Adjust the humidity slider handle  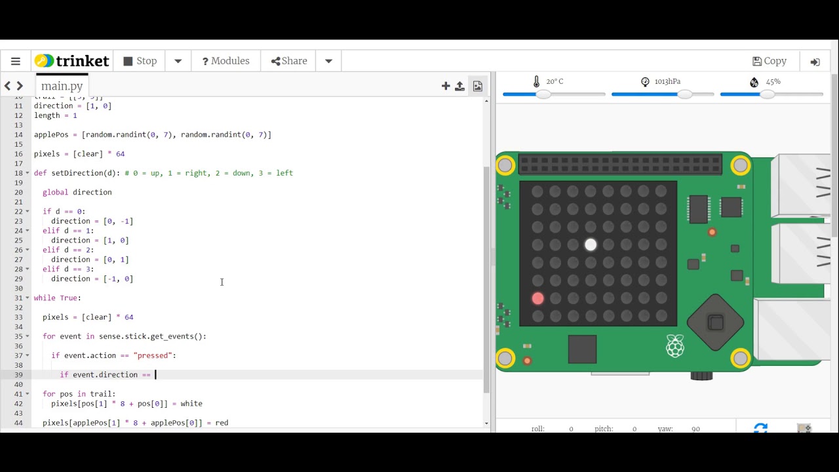[x=767, y=94]
